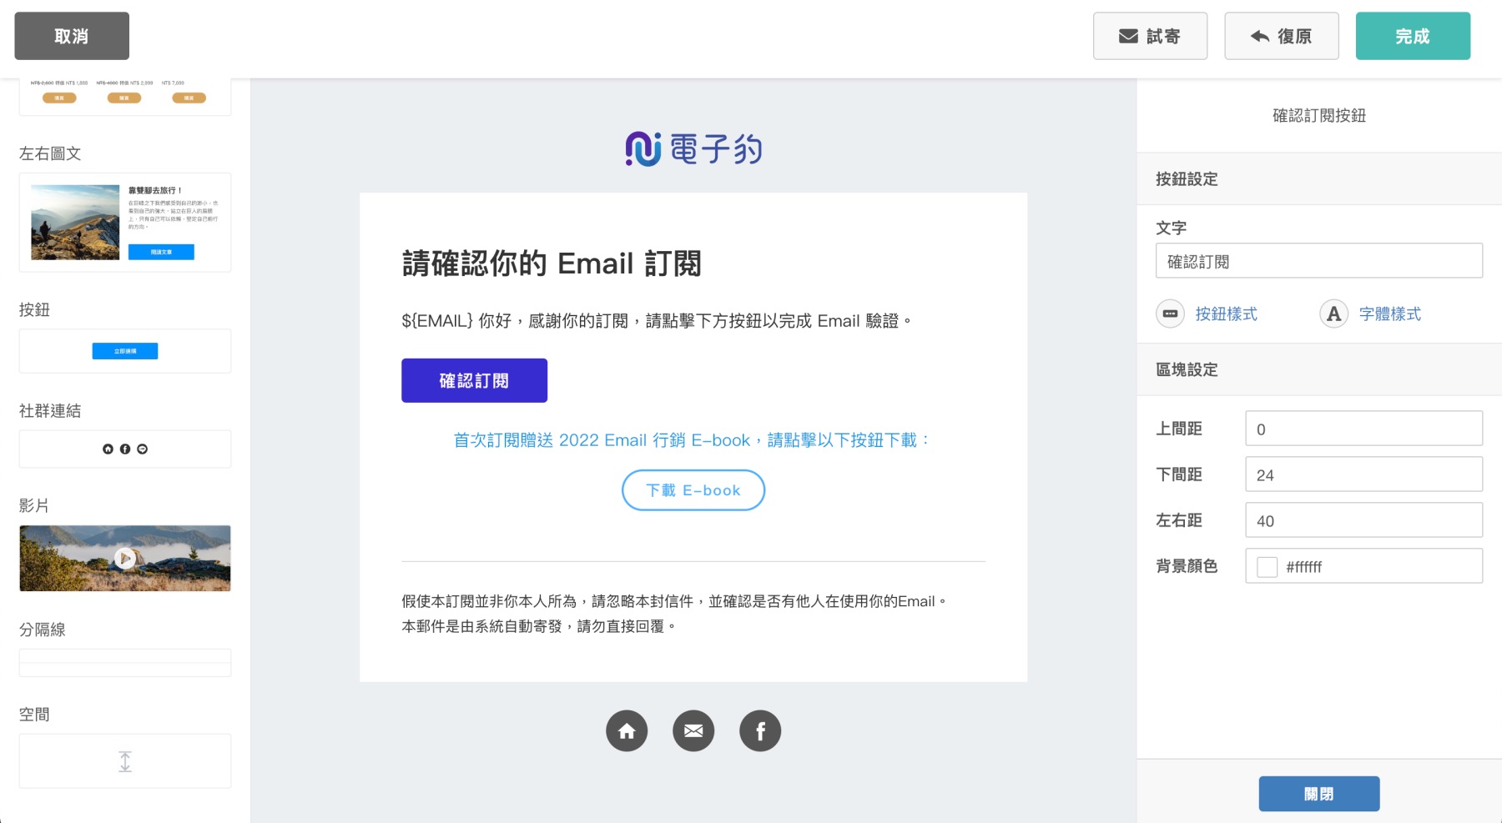Click the 復原 undo button
Image resolution: width=1502 pixels, height=823 pixels.
(1281, 36)
